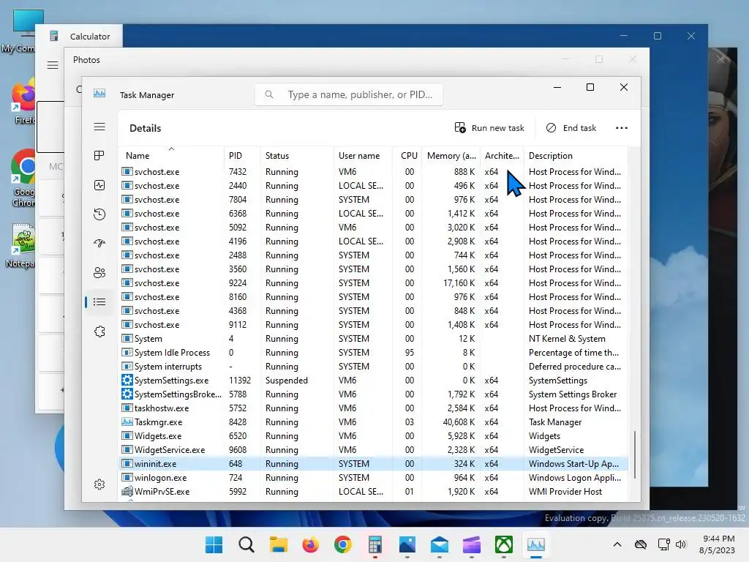
Task: Click the Run new task button
Action: 489,128
